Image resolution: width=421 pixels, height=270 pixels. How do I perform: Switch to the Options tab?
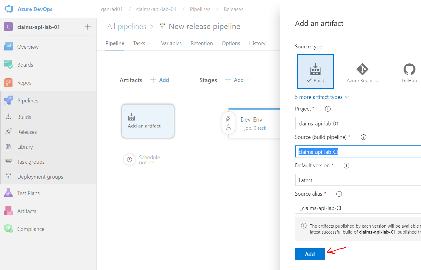231,43
